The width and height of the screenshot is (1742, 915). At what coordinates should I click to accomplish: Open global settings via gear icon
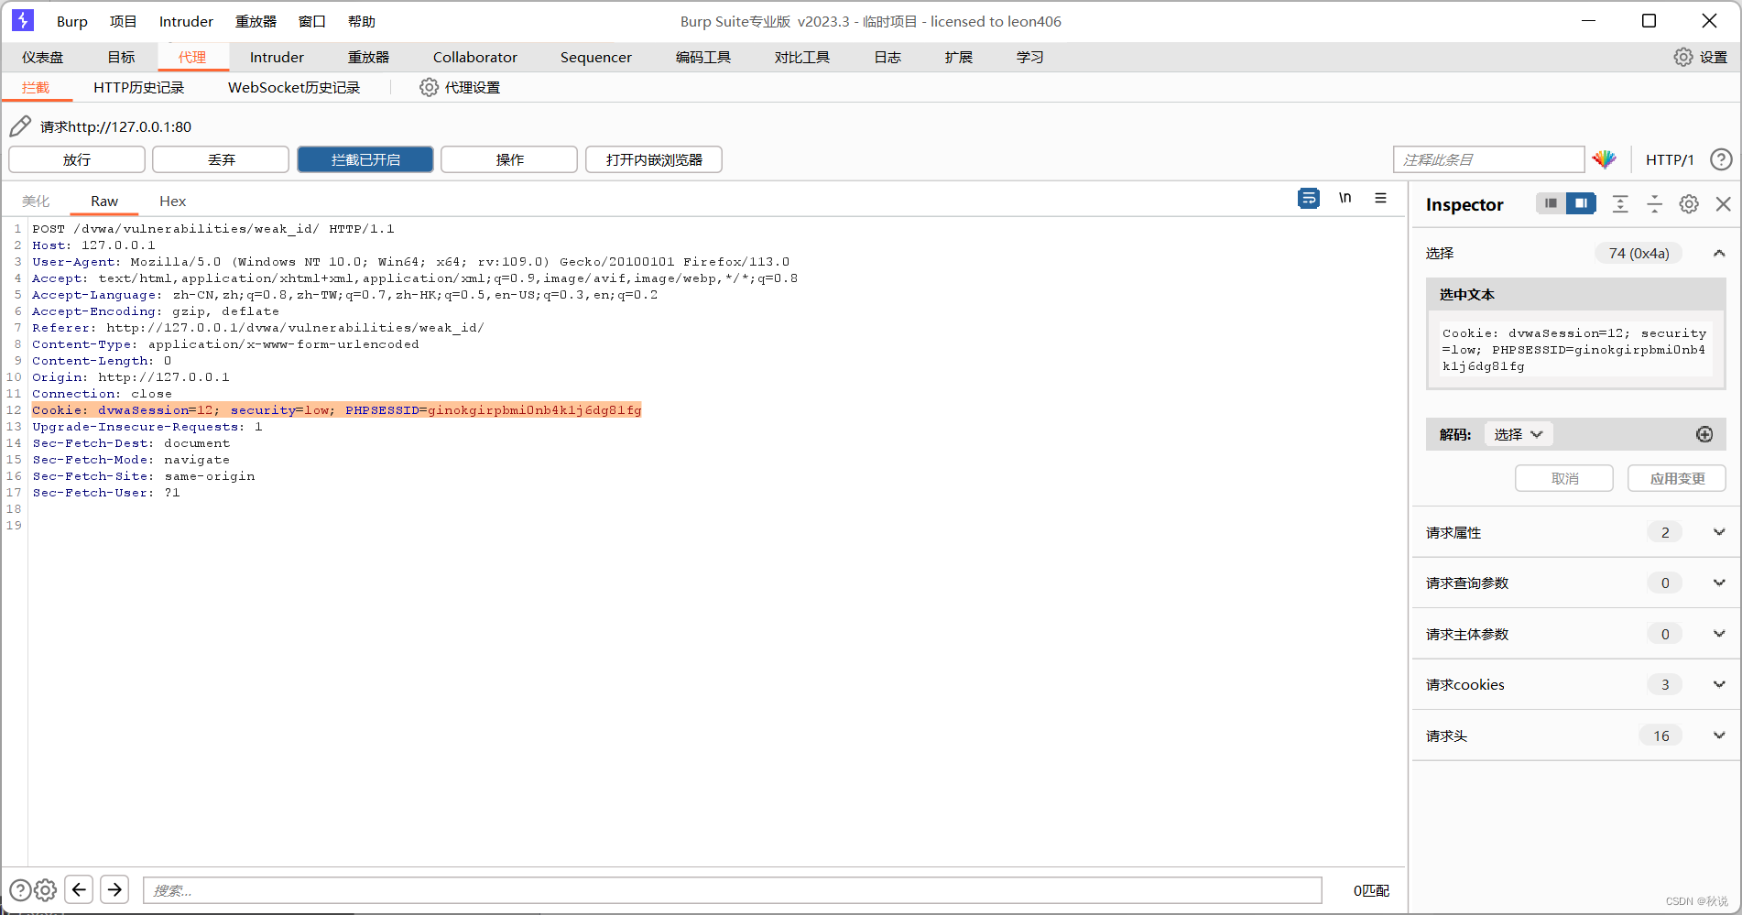coord(1683,57)
